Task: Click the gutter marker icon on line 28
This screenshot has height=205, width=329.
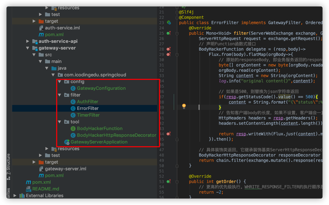Action: coord(169,49)
